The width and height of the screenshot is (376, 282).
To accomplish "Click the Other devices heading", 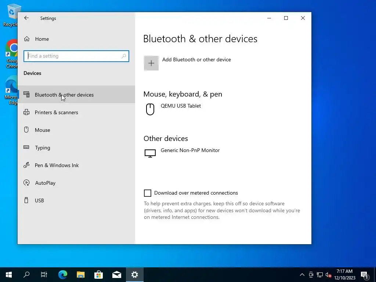I will [x=166, y=138].
